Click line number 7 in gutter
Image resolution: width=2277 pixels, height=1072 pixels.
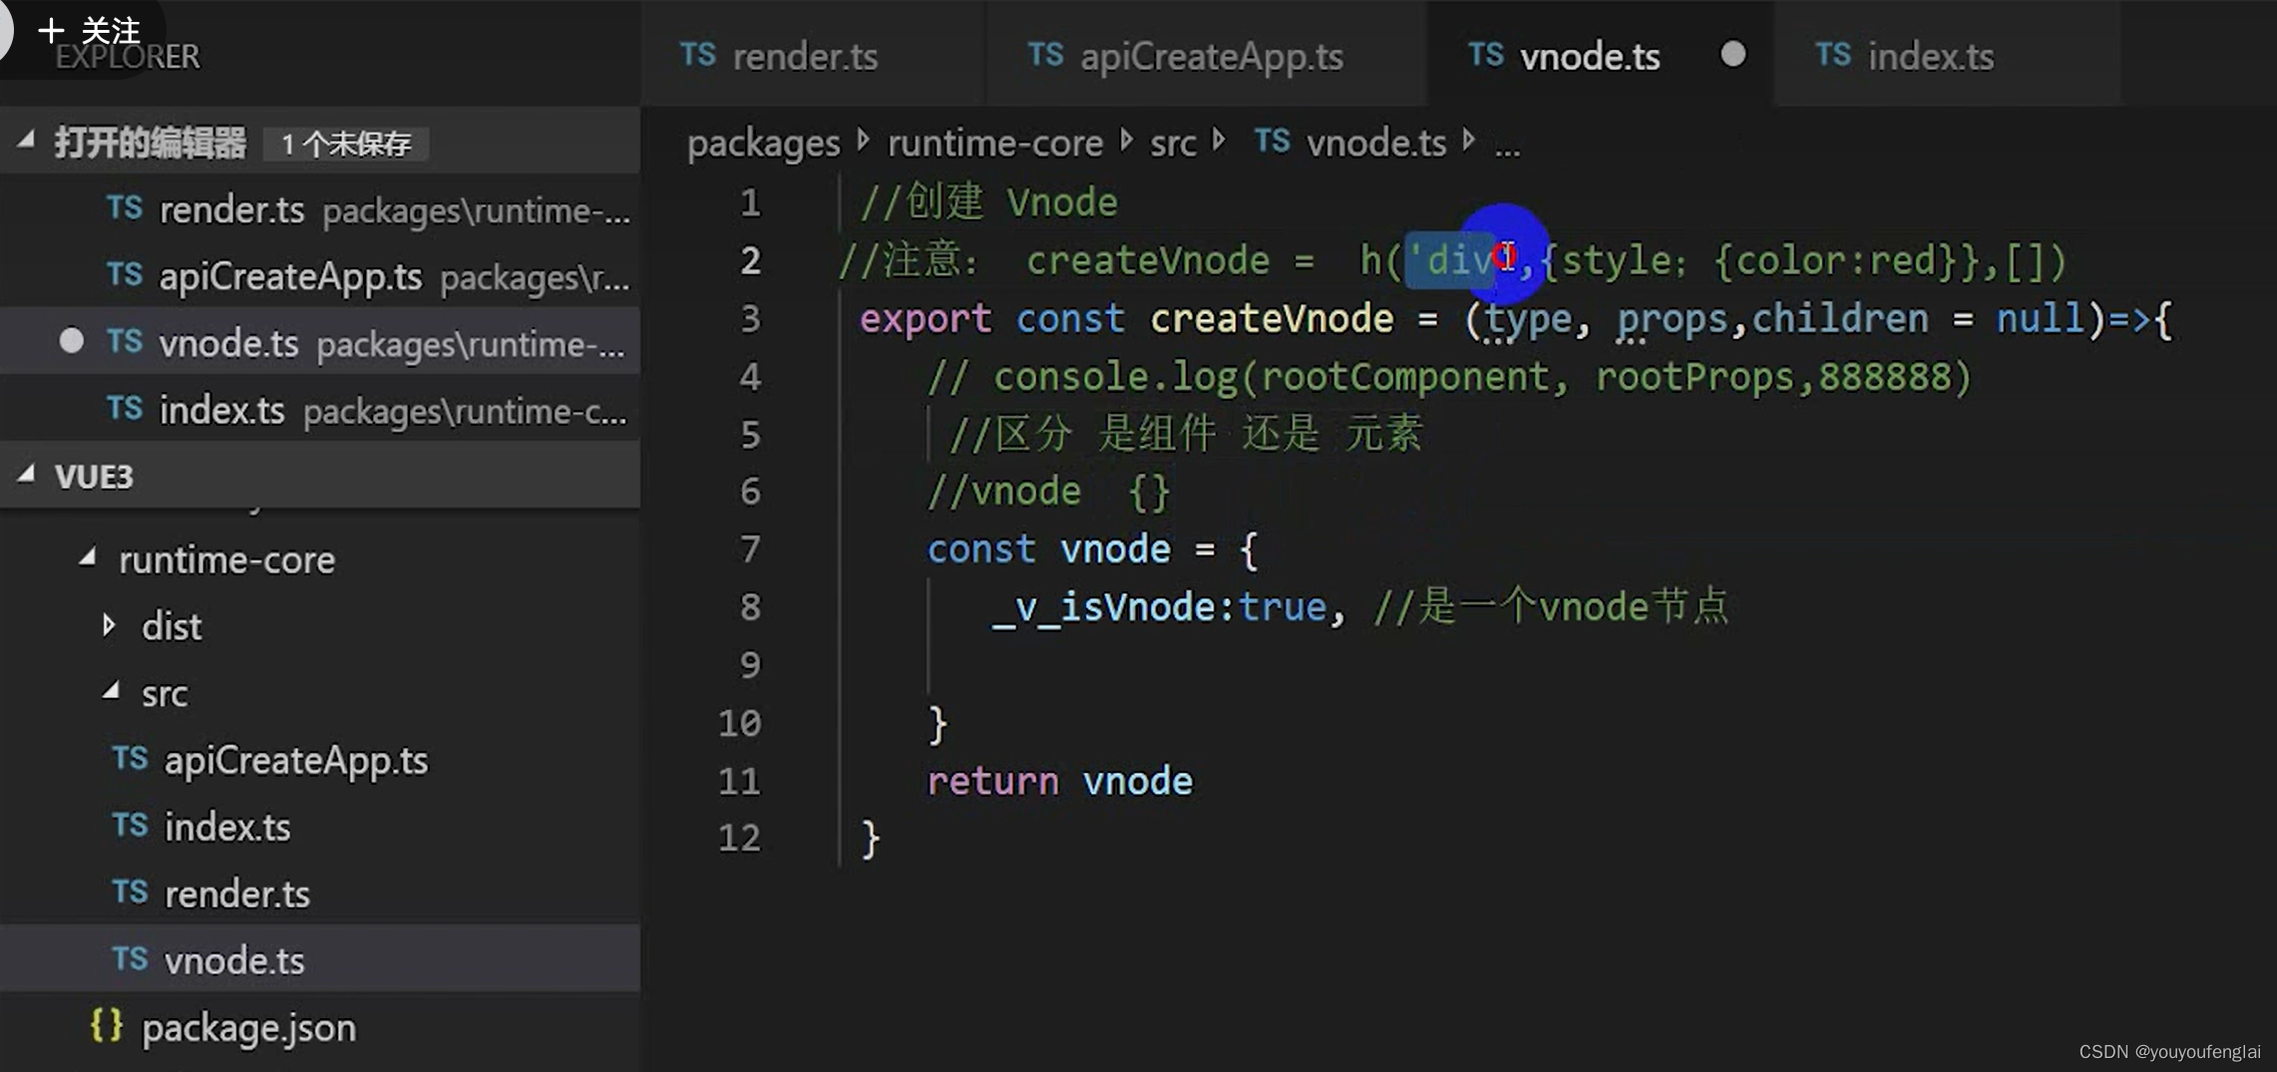coord(750,549)
